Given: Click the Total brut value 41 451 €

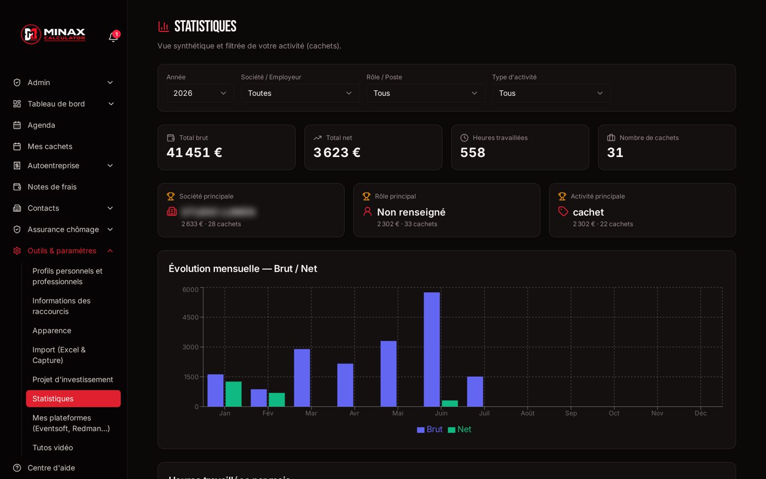Looking at the screenshot, I should click(194, 153).
